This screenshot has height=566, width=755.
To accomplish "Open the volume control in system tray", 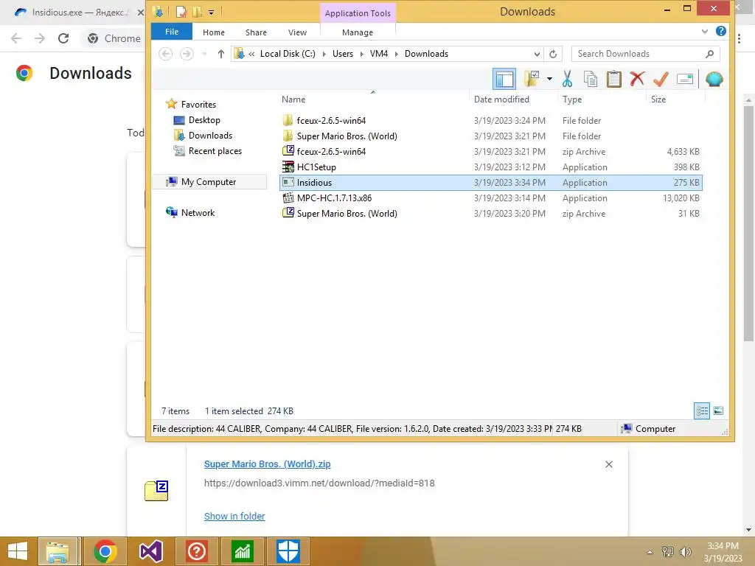I will (685, 551).
